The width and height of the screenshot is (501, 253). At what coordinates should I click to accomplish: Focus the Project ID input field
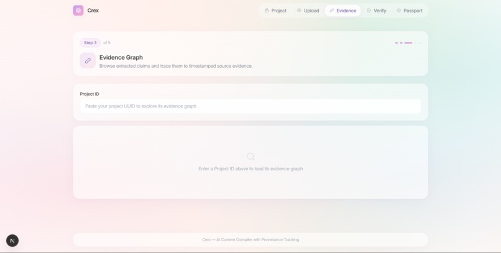(x=251, y=106)
